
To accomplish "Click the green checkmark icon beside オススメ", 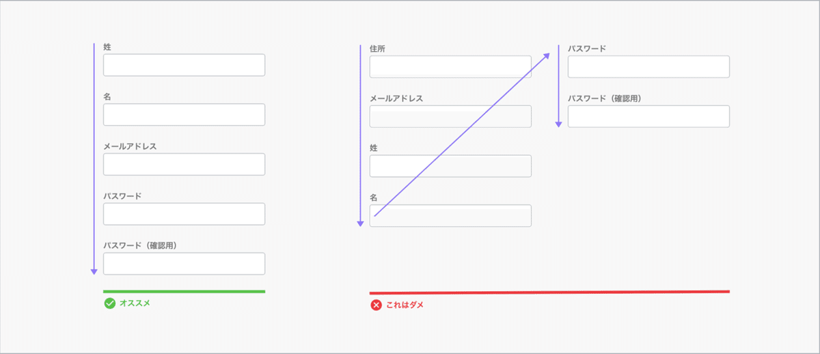I will click(109, 303).
